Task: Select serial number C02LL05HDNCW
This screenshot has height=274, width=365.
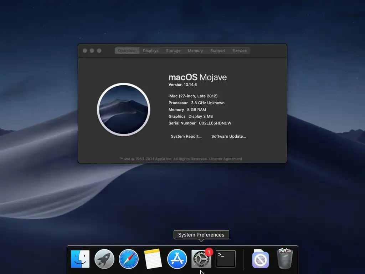Action: (x=215, y=123)
